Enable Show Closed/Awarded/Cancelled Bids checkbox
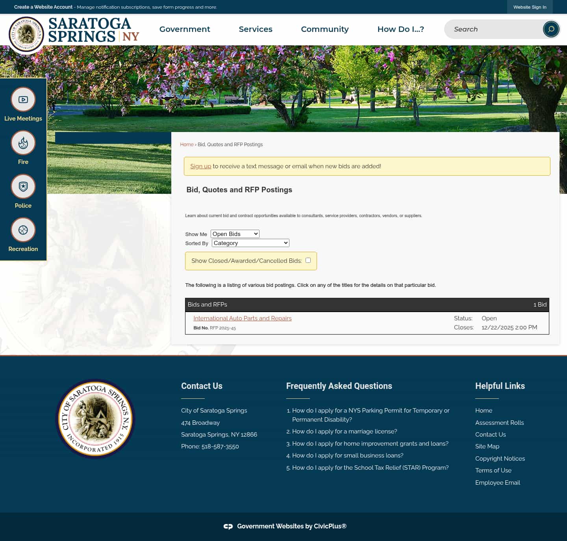This screenshot has height=541, width=567. 308,260
